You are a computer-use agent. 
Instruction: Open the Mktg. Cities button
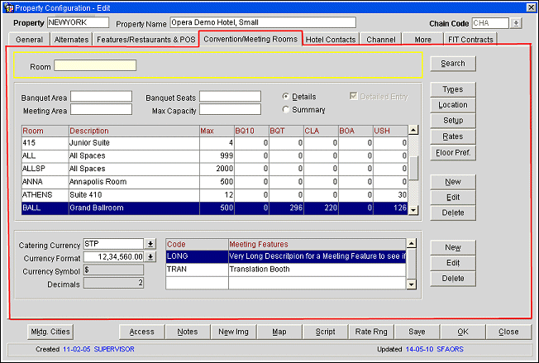51,332
